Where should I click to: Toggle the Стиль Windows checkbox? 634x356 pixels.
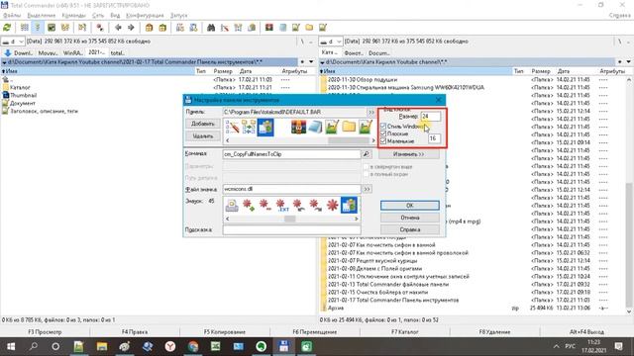[383, 126]
